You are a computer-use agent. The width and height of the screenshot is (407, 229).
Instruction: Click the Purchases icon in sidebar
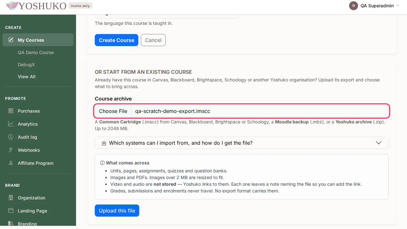point(11,111)
